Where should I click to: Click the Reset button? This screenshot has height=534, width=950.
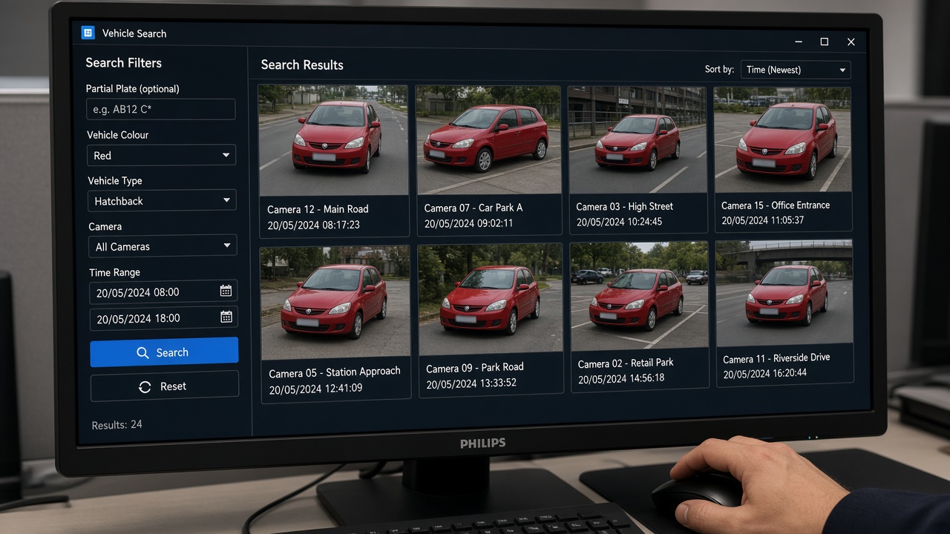(x=165, y=386)
